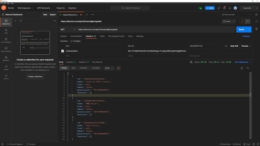The width and height of the screenshot is (260, 146).
Task: Copy the response body
Action: [x=242, y=68]
